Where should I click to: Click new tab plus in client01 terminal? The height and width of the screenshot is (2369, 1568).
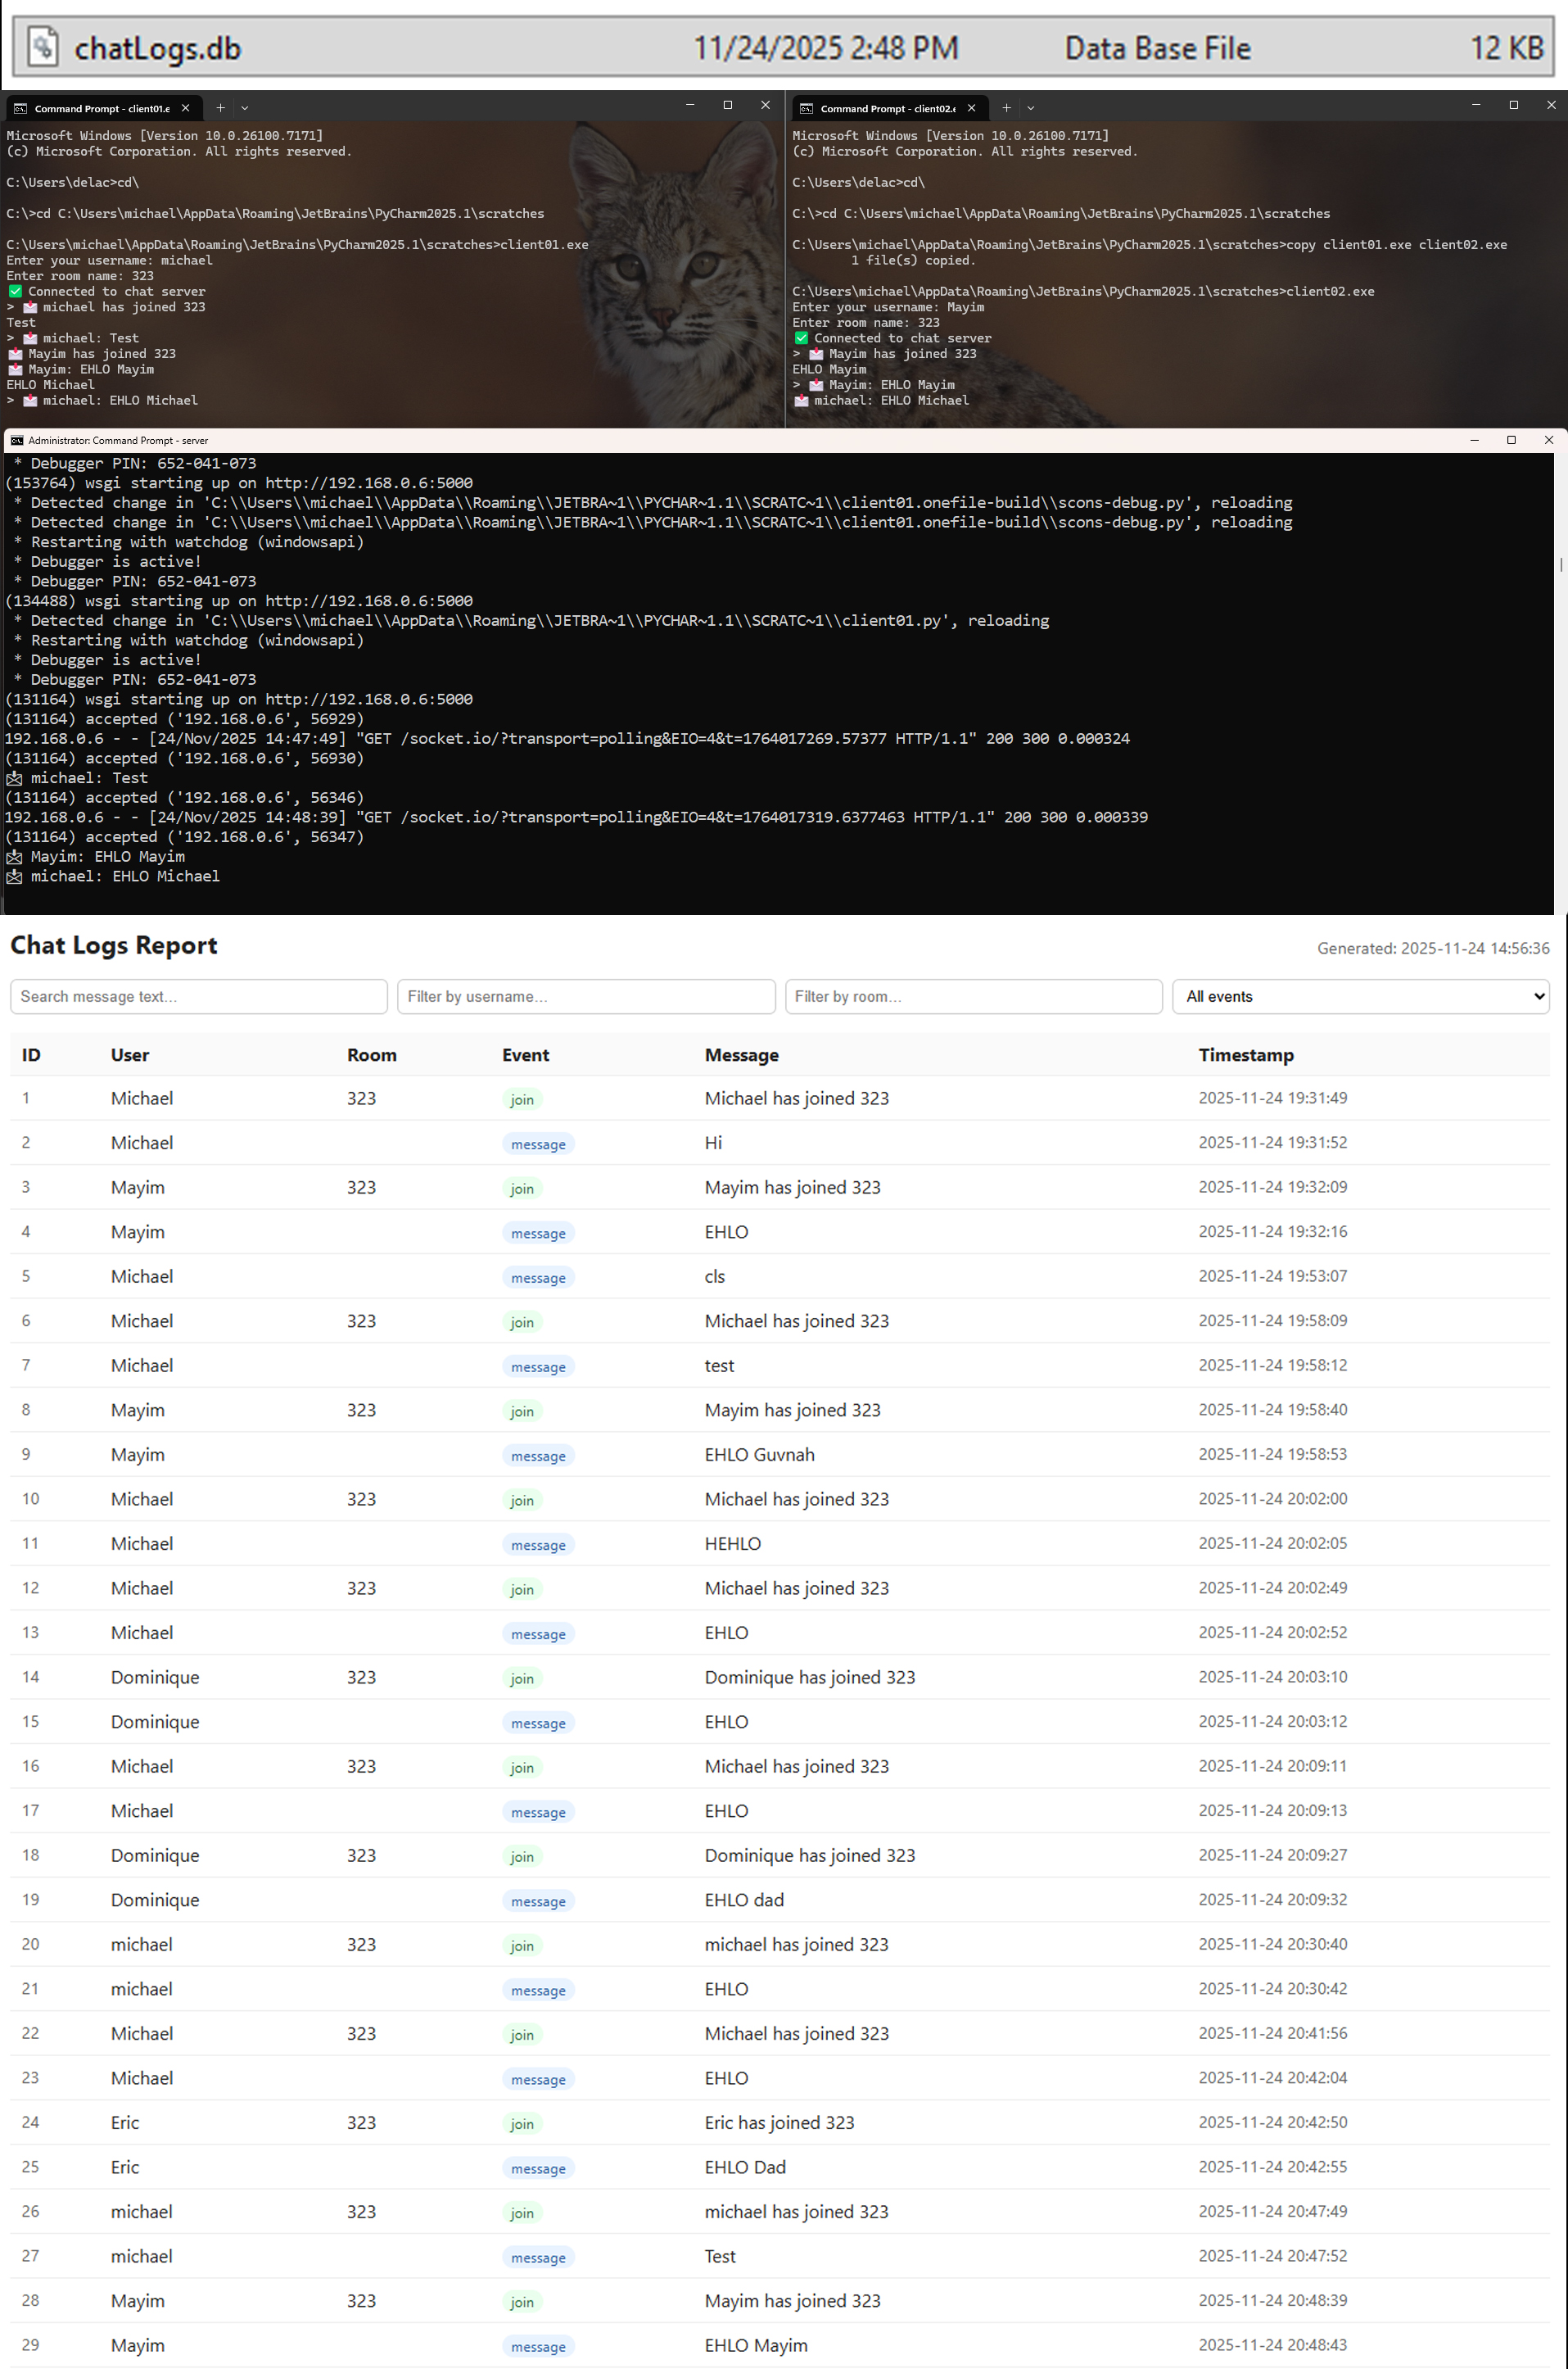220,108
